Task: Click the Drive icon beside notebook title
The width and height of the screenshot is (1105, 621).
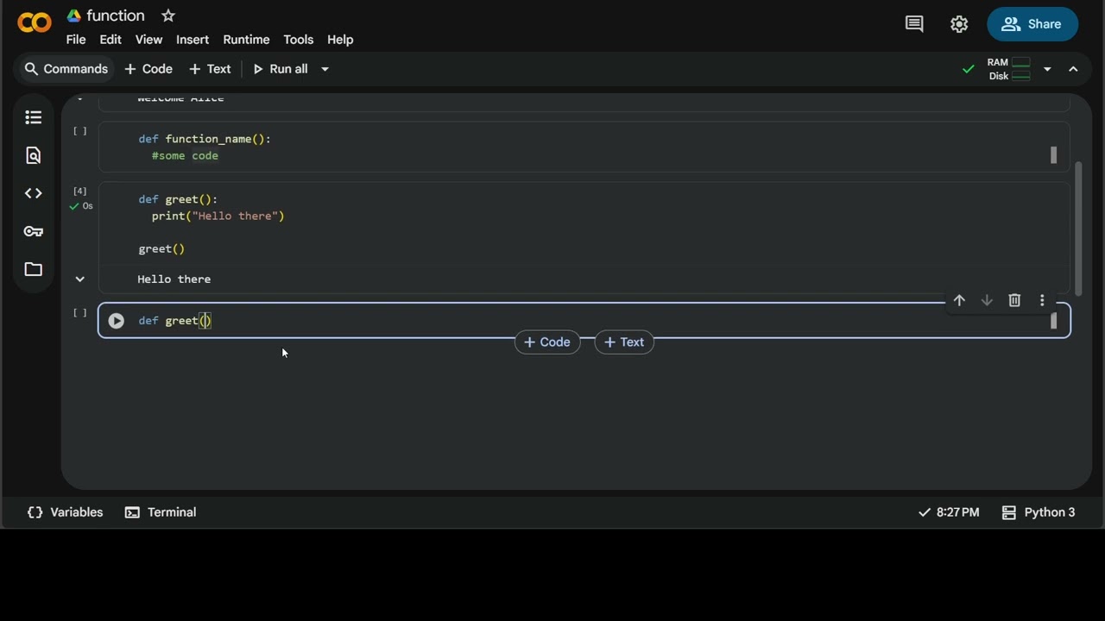Action: coord(74,16)
